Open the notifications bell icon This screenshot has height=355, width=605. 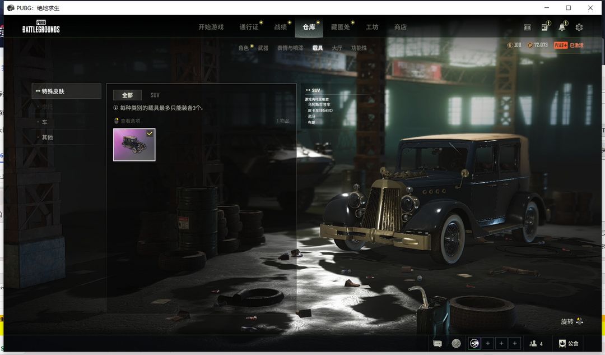coord(562,27)
